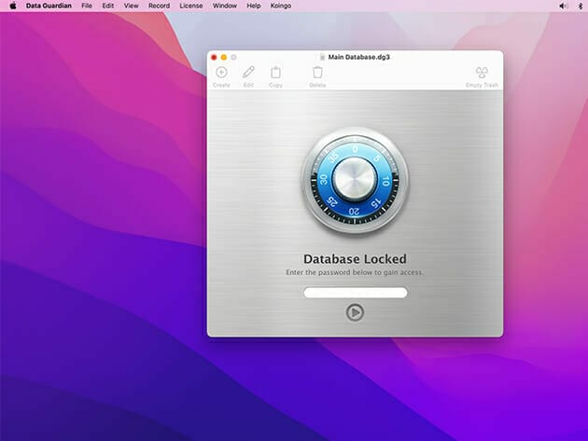The width and height of the screenshot is (588, 441).
Task: Open the volume control in menu bar
Action: 563,6
